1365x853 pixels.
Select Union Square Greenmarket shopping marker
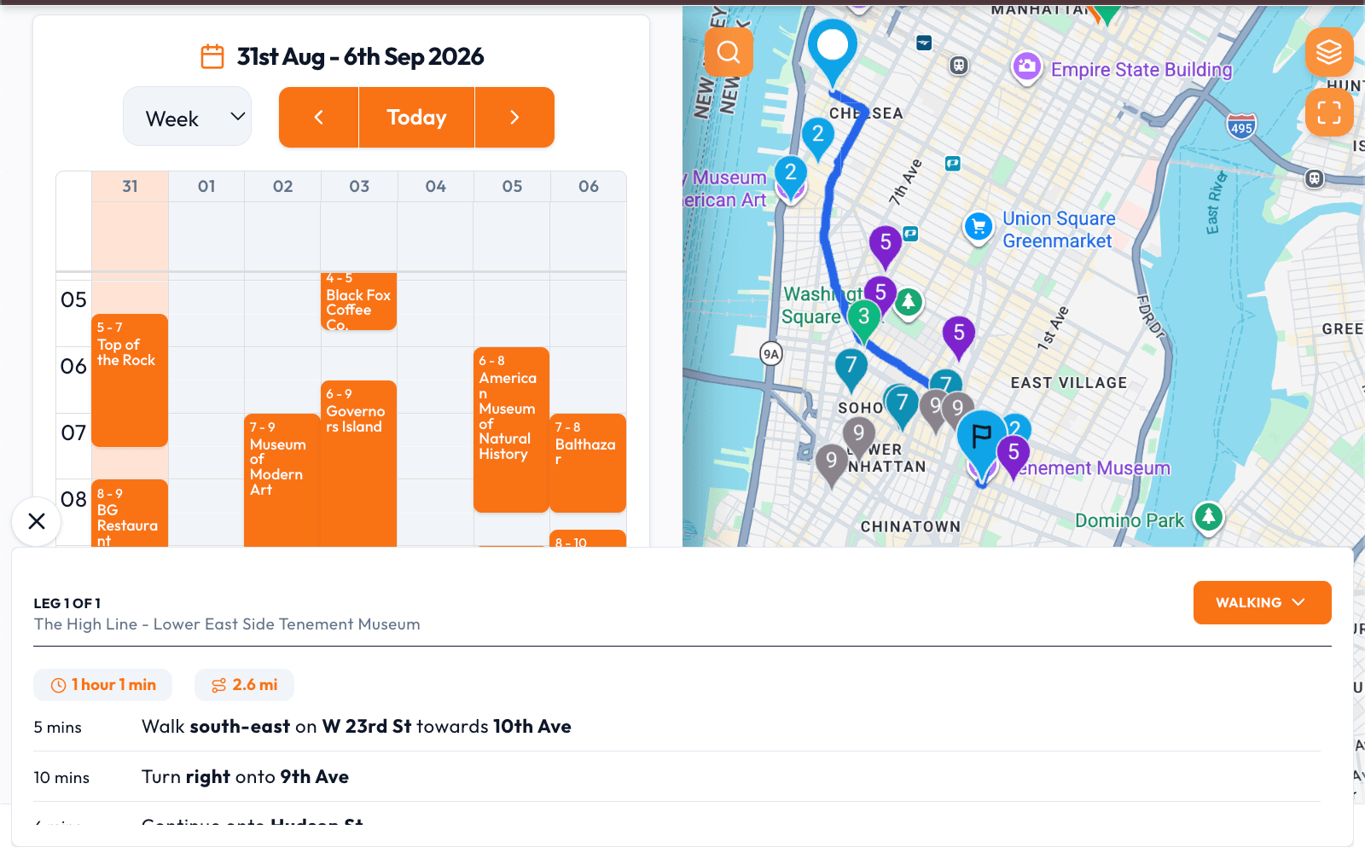pos(979,227)
